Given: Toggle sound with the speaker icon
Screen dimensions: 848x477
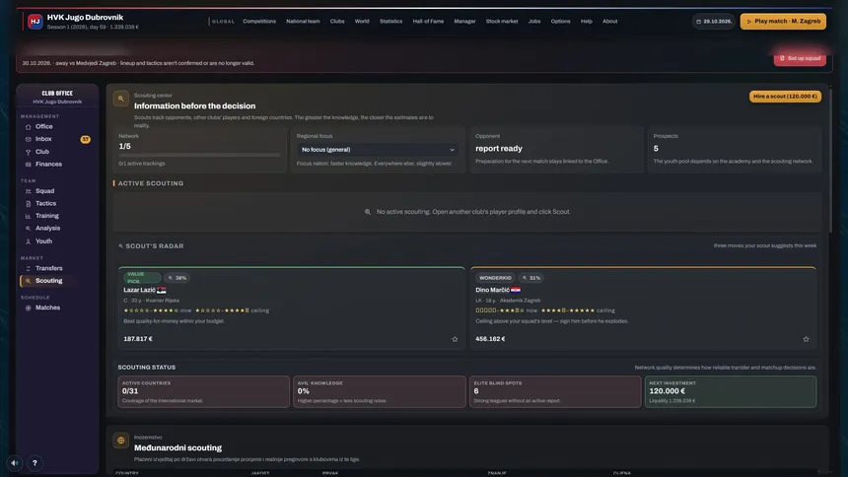Looking at the screenshot, I should pyautogui.click(x=15, y=463).
